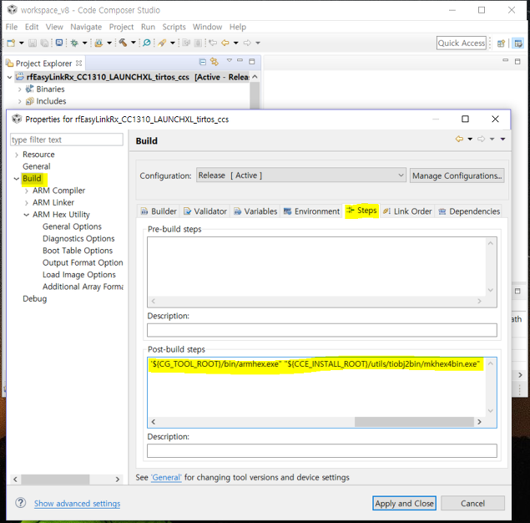Select General in properties tree
530x523 pixels.
(x=37, y=166)
